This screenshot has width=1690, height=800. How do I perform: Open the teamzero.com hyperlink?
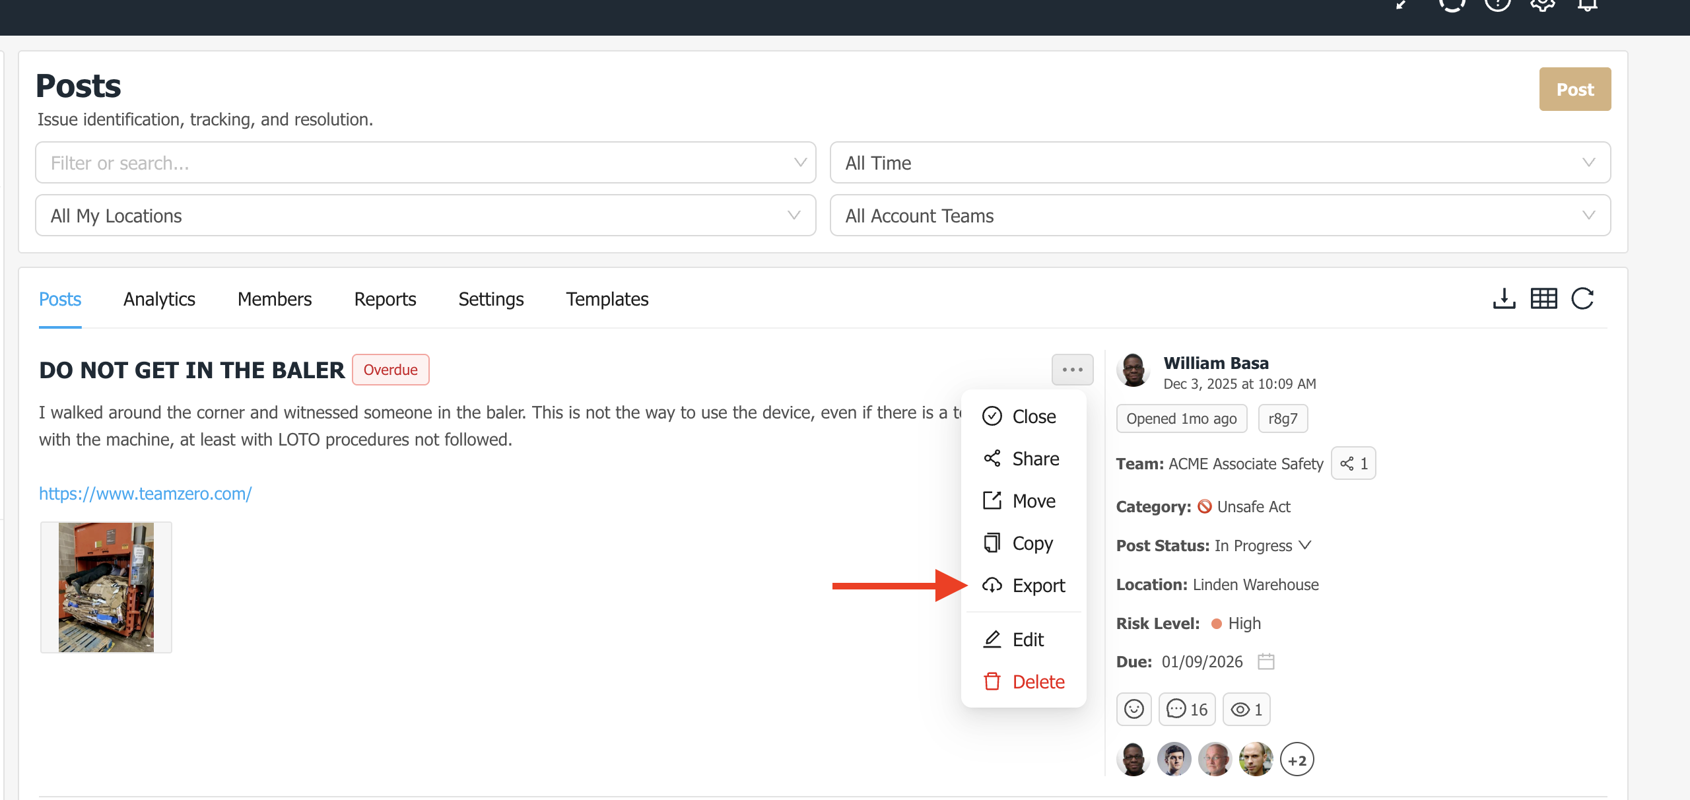(145, 493)
